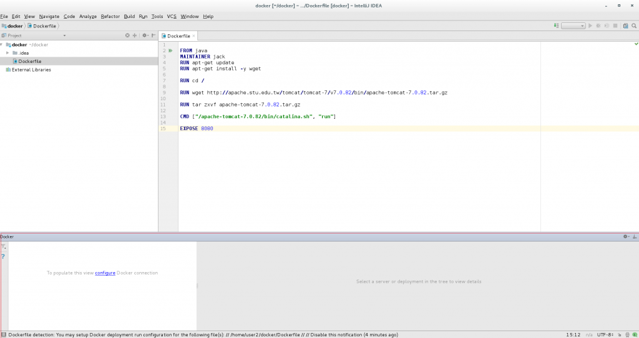
Task: Open the Window menu
Action: tap(190, 16)
